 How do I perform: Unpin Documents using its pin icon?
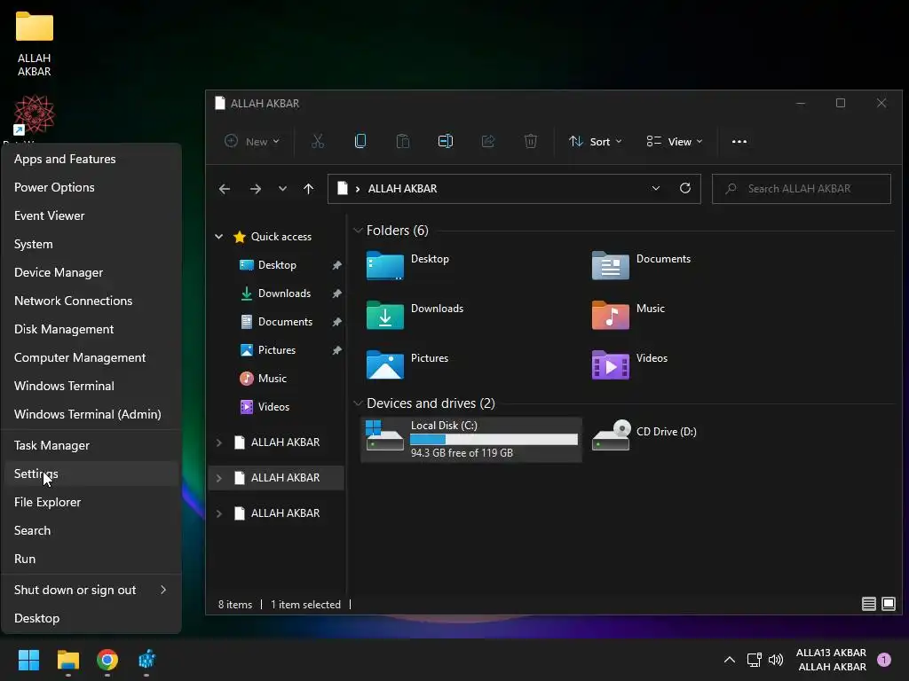tap(336, 322)
